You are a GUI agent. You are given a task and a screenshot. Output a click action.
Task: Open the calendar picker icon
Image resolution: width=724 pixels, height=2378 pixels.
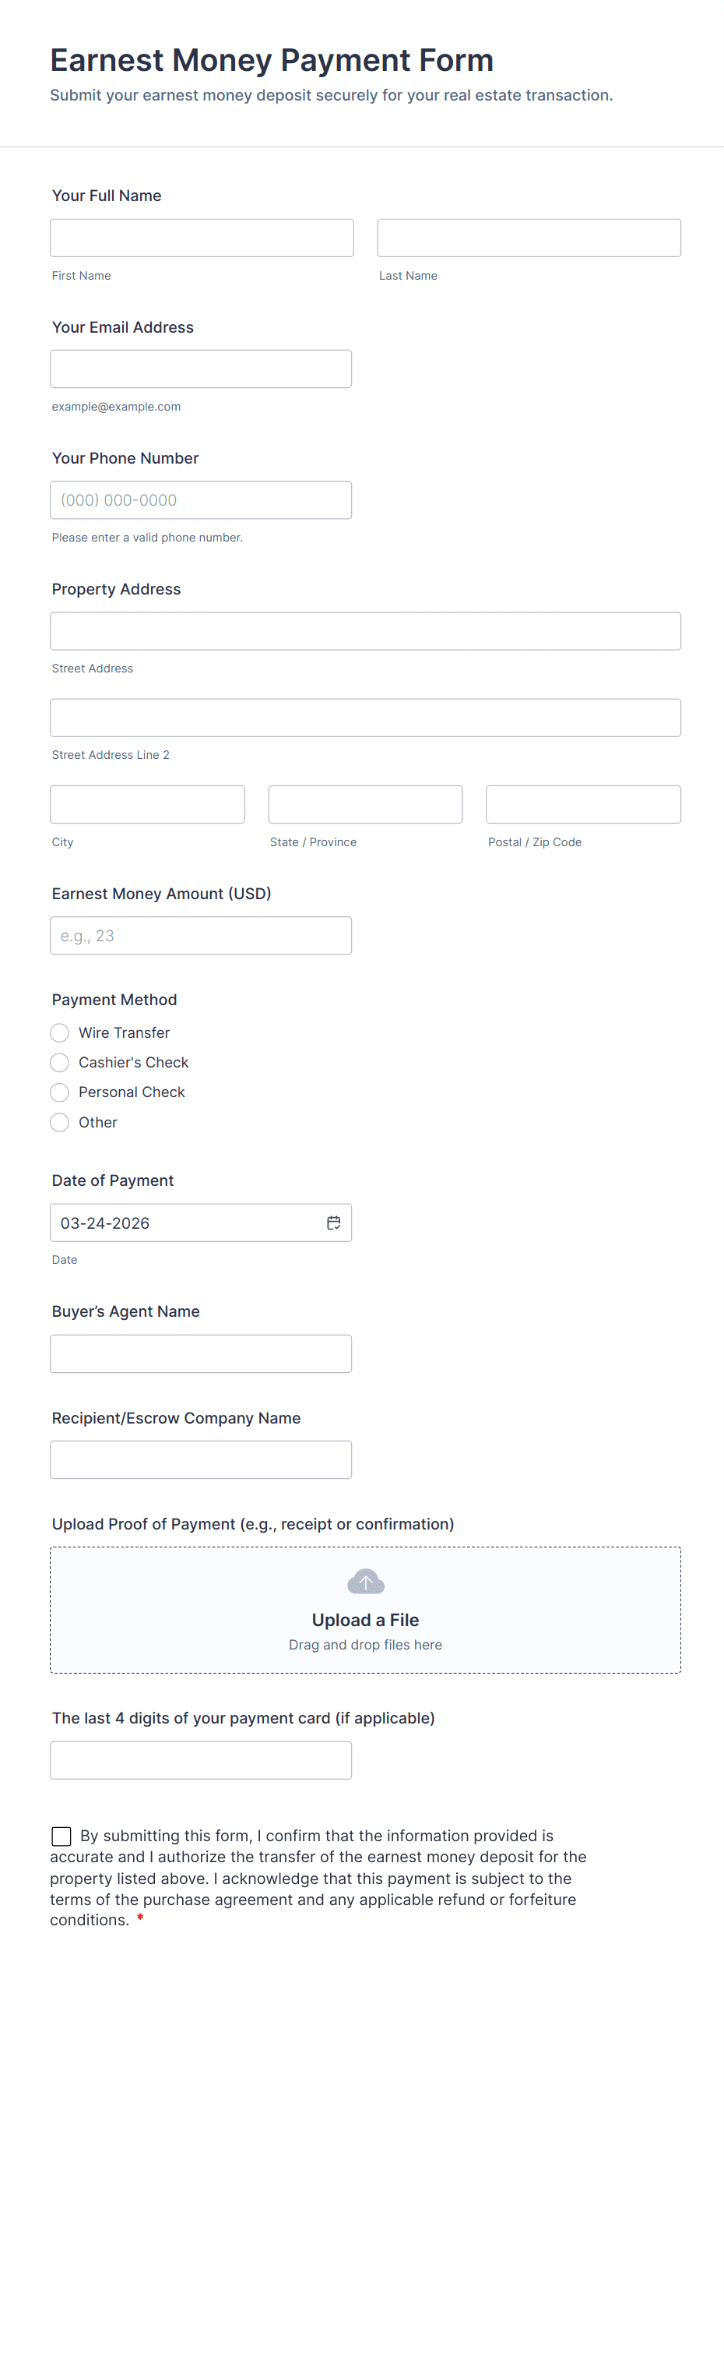(x=334, y=1223)
